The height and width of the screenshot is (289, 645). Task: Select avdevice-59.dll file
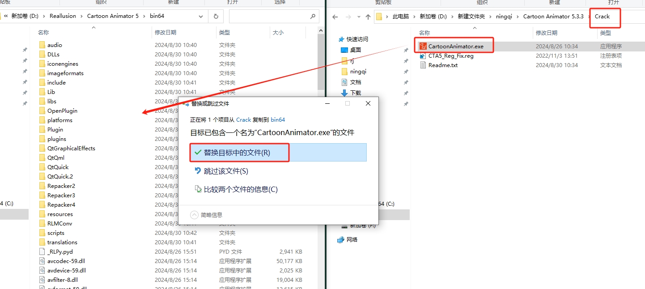click(67, 270)
